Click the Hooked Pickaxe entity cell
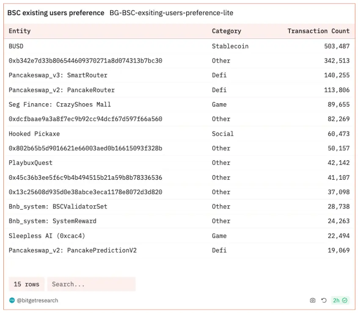 click(34, 134)
